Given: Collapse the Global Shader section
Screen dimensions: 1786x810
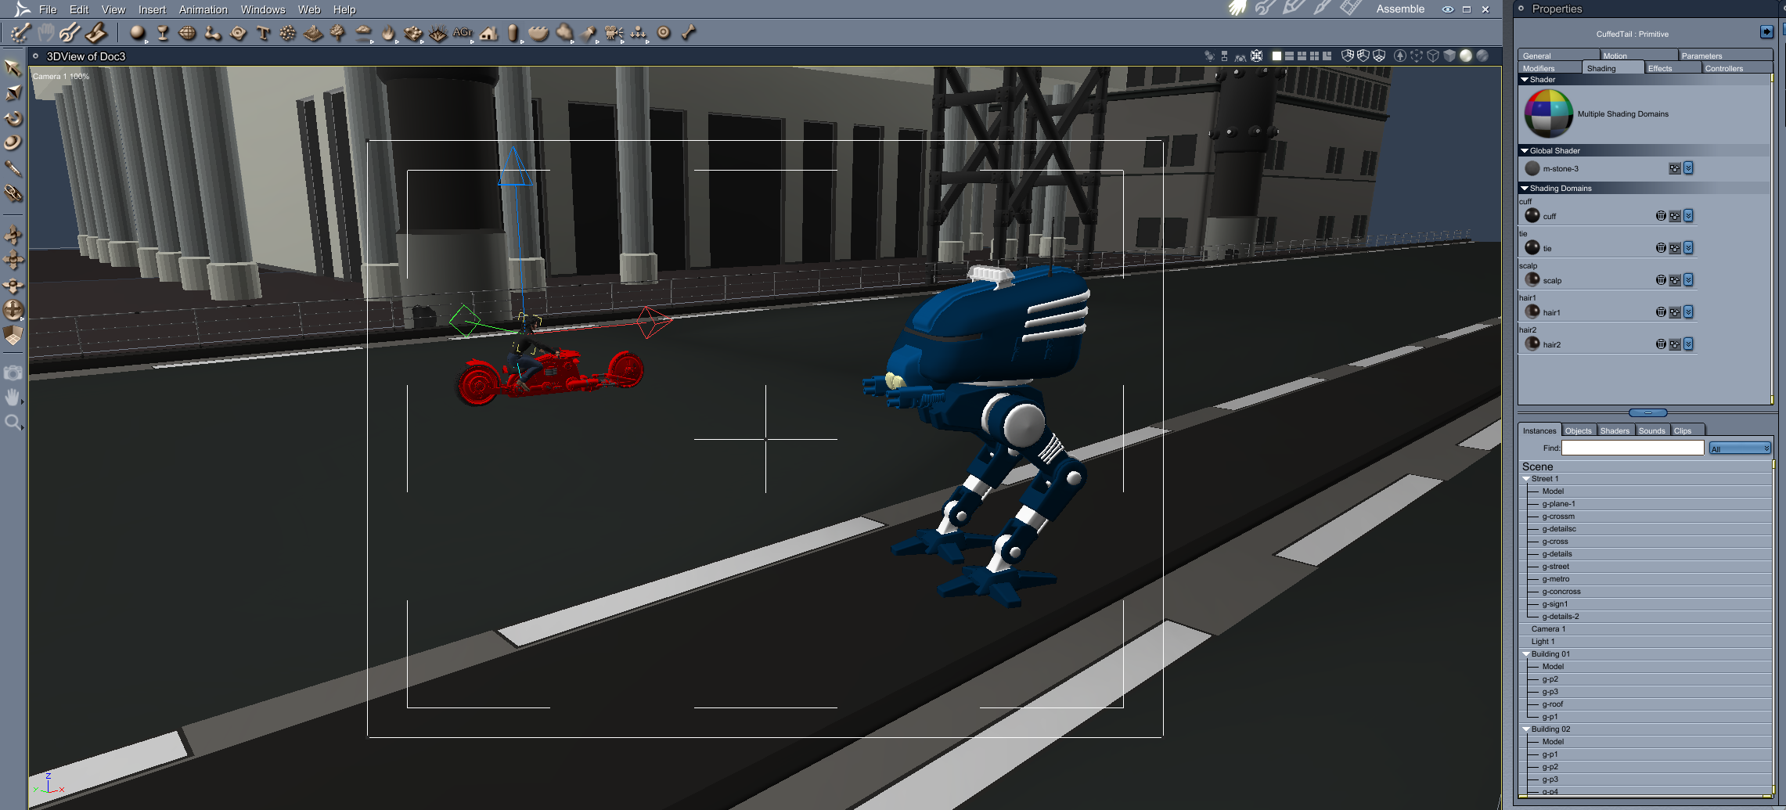Looking at the screenshot, I should (x=1525, y=151).
